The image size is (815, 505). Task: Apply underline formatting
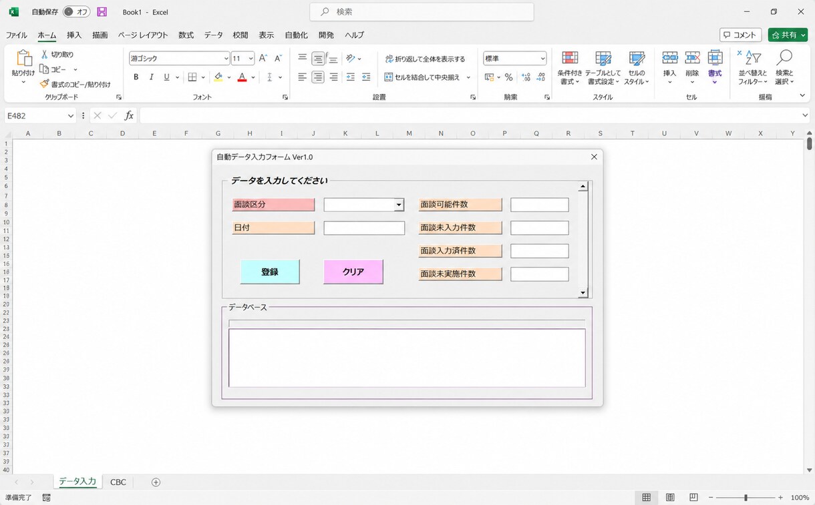(167, 77)
